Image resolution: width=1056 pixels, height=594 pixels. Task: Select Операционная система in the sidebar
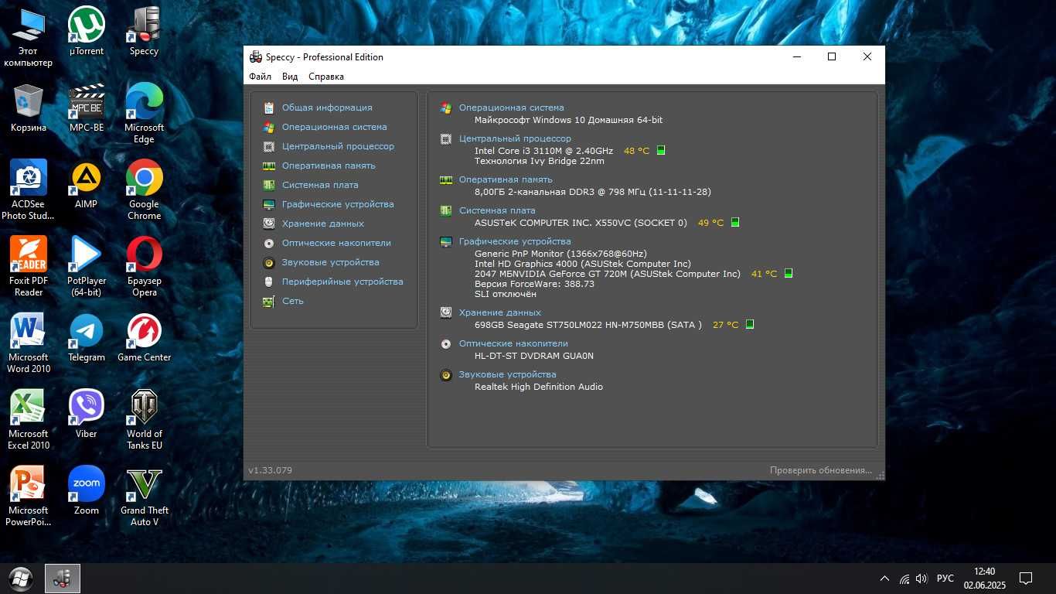pos(334,127)
